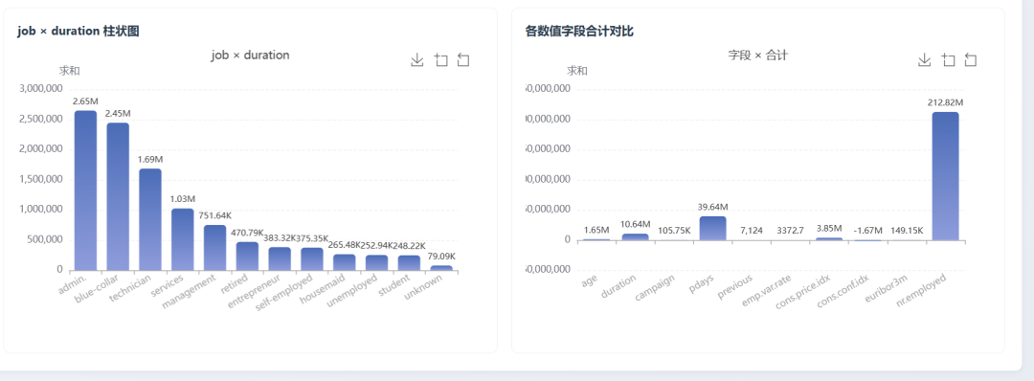Click the 1.69M value label

pos(150,160)
